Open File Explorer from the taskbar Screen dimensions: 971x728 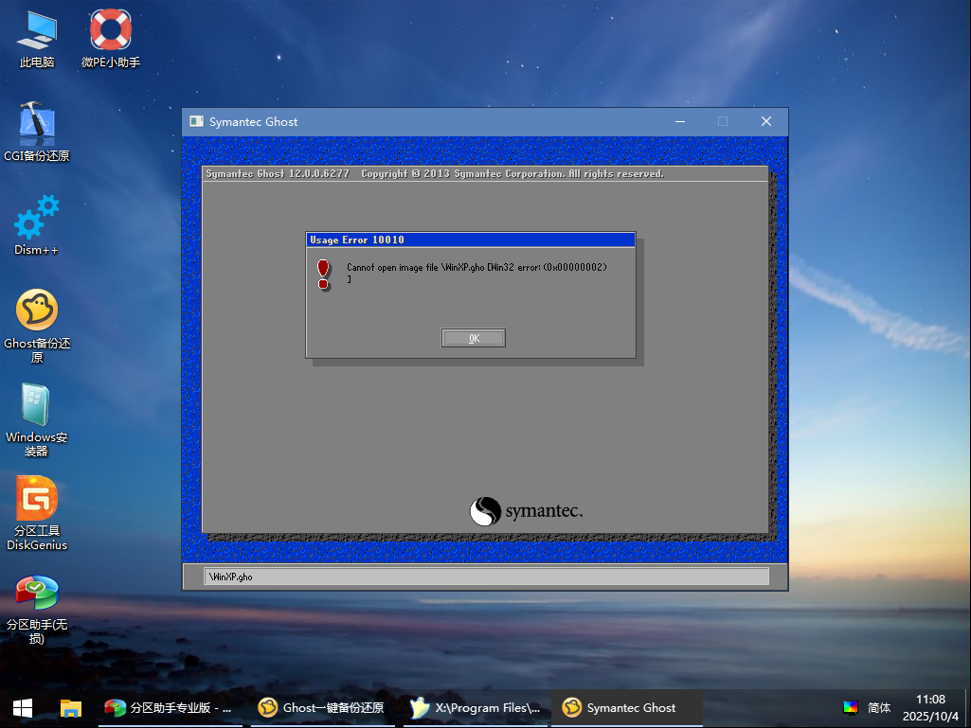(x=71, y=707)
